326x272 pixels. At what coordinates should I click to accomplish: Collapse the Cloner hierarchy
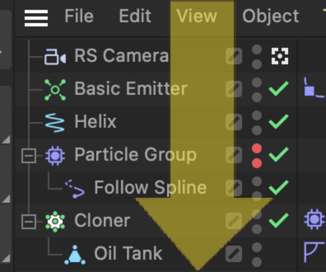point(29,221)
